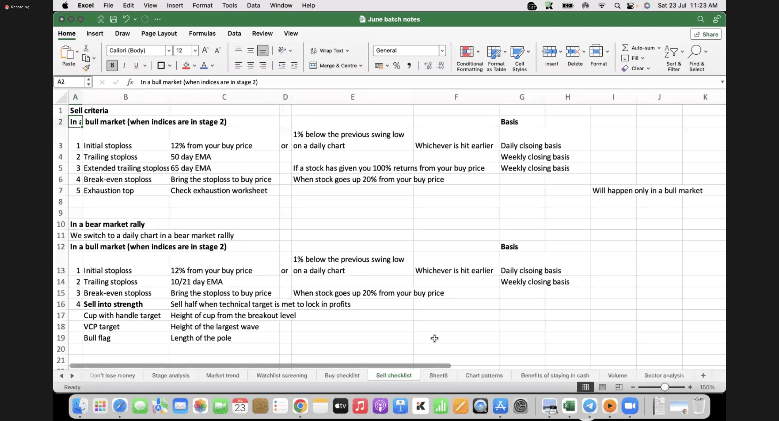Expand the Wrap Text dropdown arrow
The image size is (779, 421).
[347, 50]
